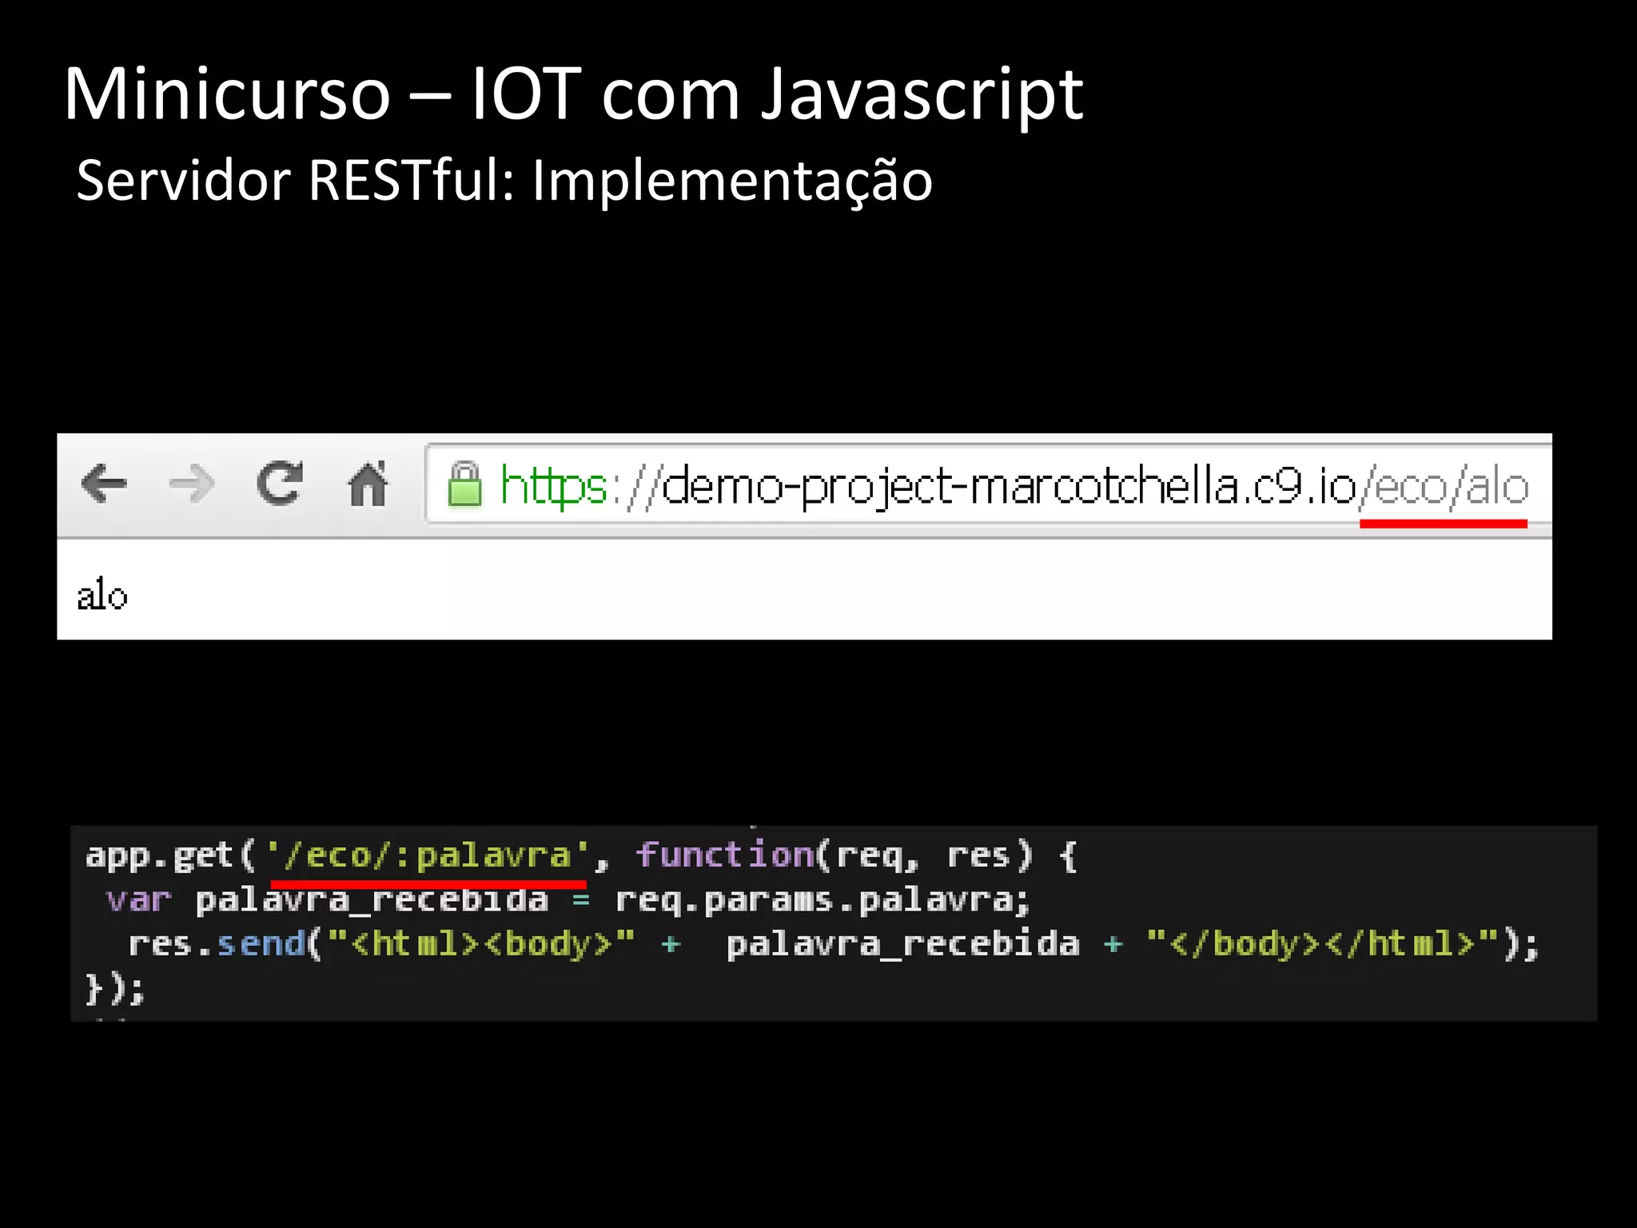Click the address bar URL field
The width and height of the screenshot is (1637, 1228).
989,484
